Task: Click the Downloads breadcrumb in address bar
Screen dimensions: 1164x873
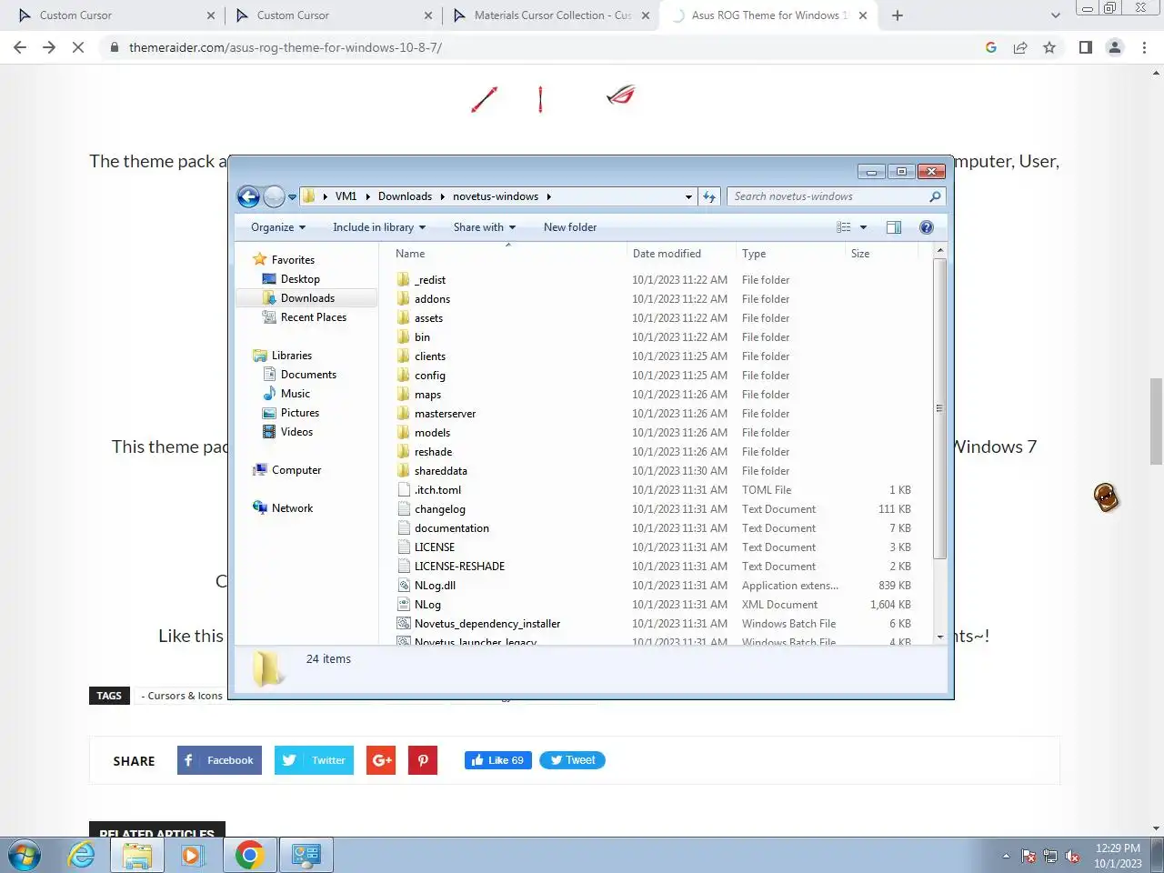Action: pos(405,196)
